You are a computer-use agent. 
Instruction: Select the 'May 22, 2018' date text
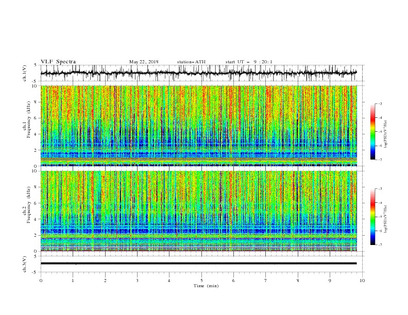click(x=144, y=62)
